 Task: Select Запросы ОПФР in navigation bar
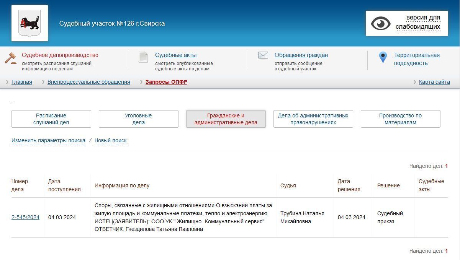point(166,82)
